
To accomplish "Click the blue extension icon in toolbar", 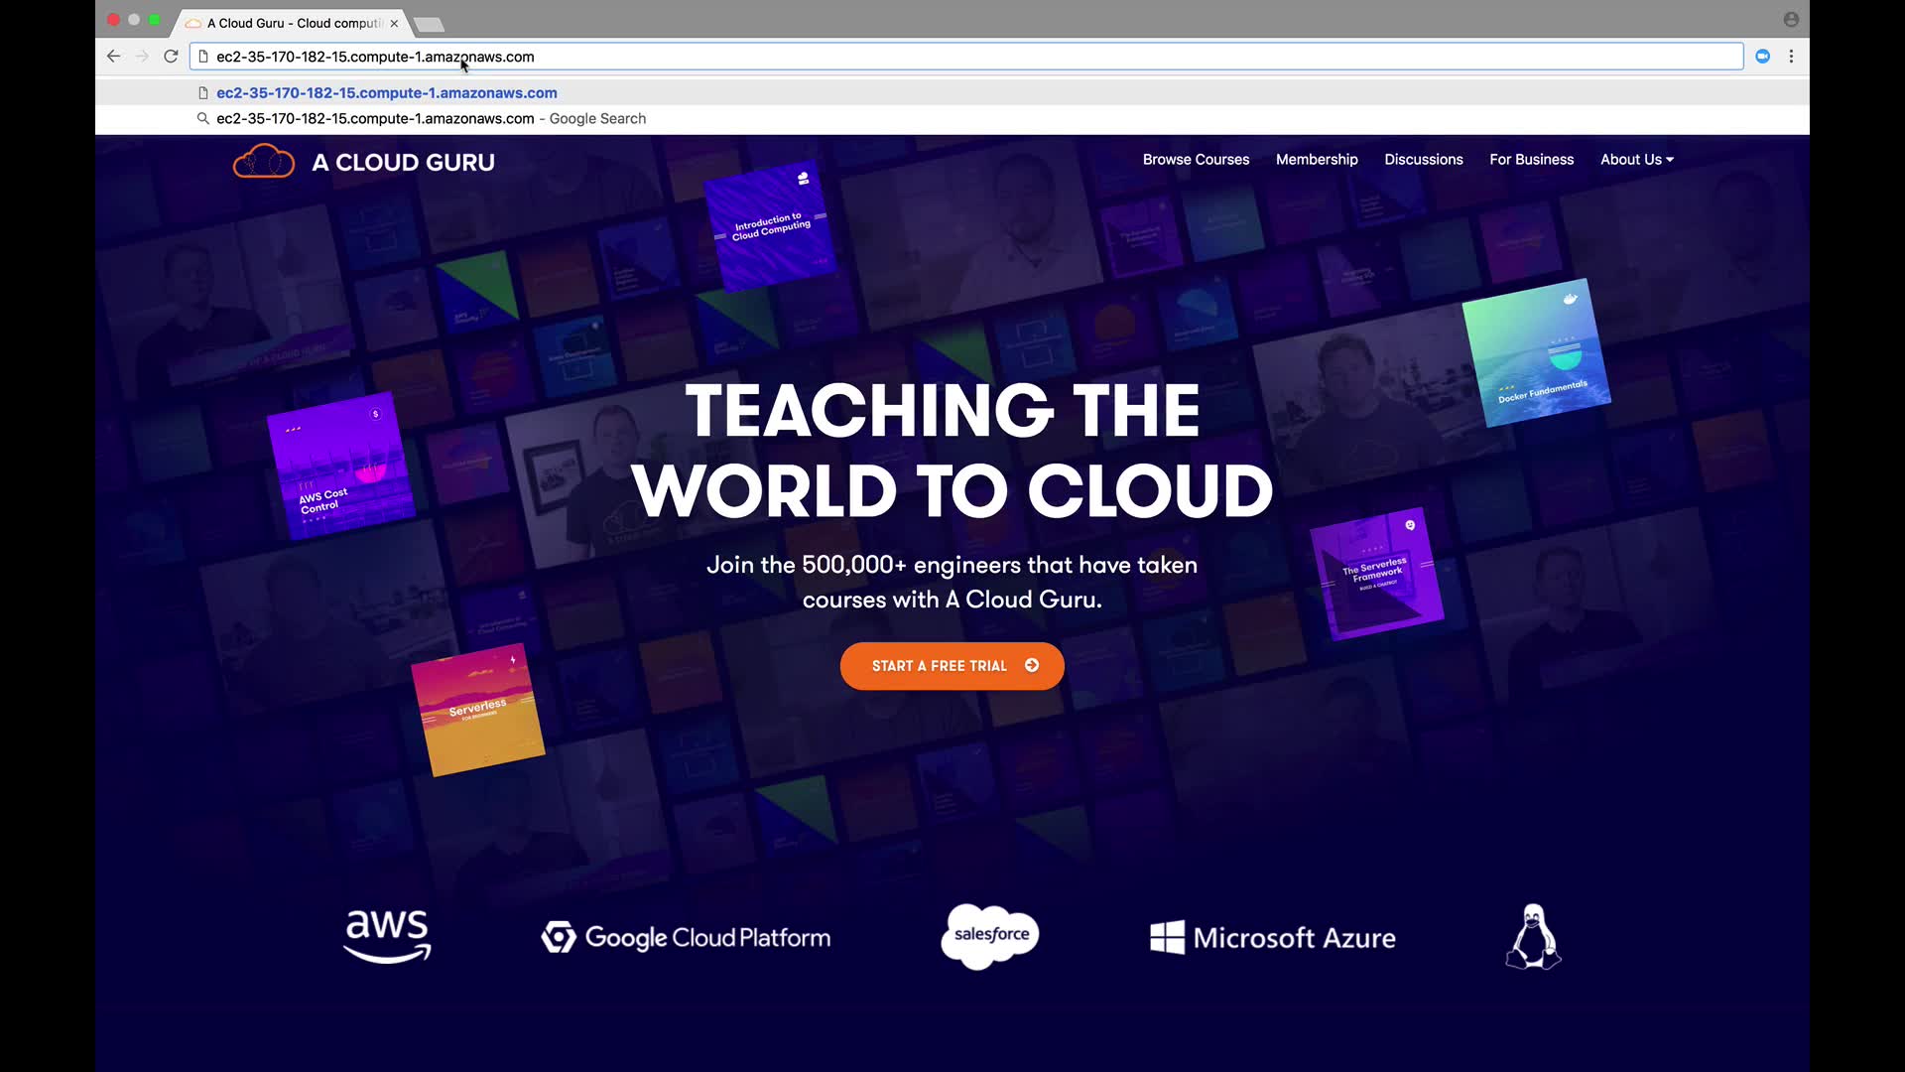I will [x=1762, y=57].
